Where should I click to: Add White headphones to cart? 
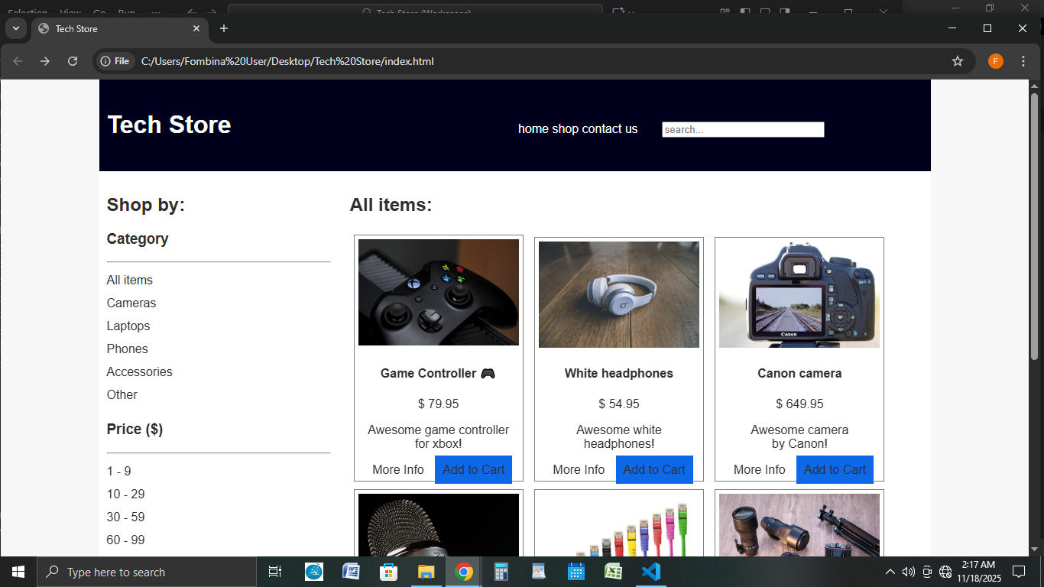tap(654, 470)
